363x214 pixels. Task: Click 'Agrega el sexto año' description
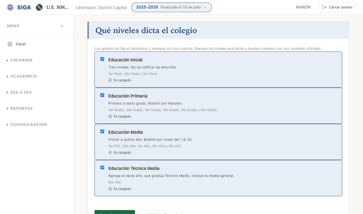tap(171, 176)
